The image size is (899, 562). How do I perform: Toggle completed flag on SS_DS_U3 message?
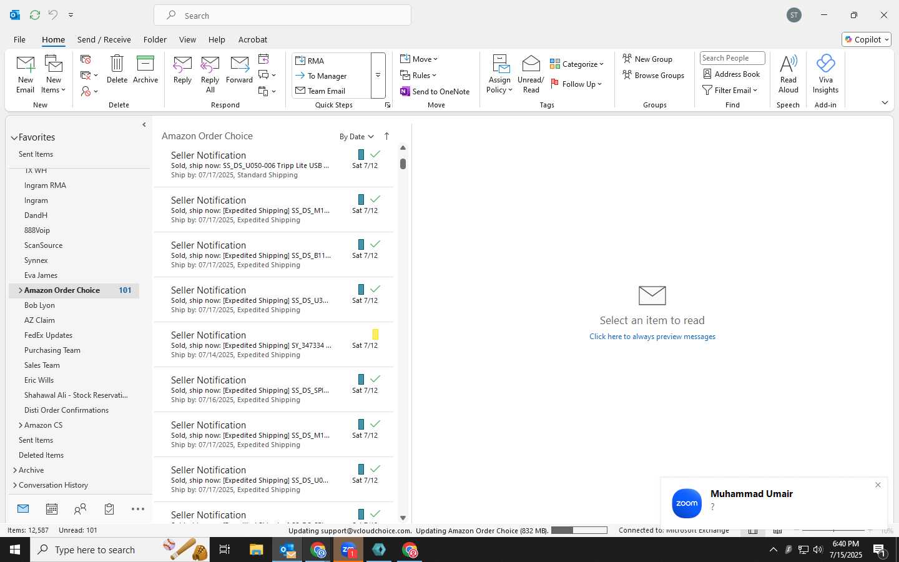pos(375,288)
